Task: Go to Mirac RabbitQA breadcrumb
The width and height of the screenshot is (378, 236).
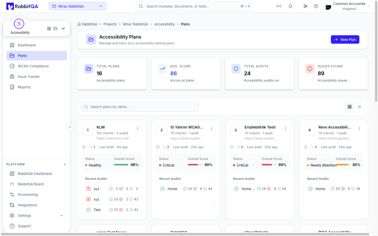Action: (135, 24)
